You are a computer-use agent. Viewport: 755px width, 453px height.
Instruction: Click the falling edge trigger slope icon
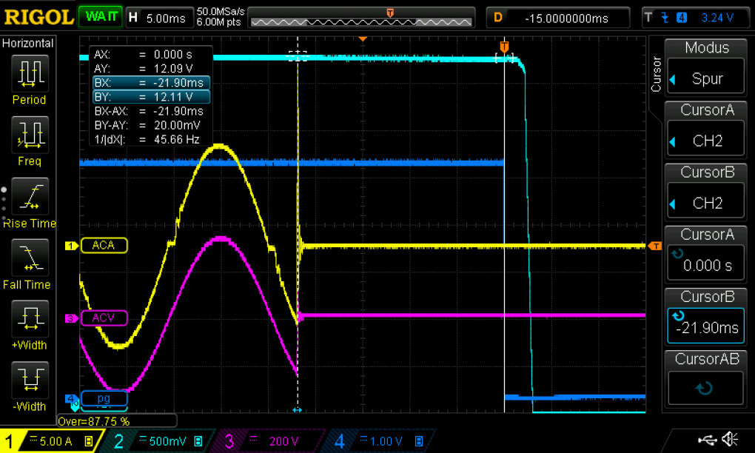(665, 18)
